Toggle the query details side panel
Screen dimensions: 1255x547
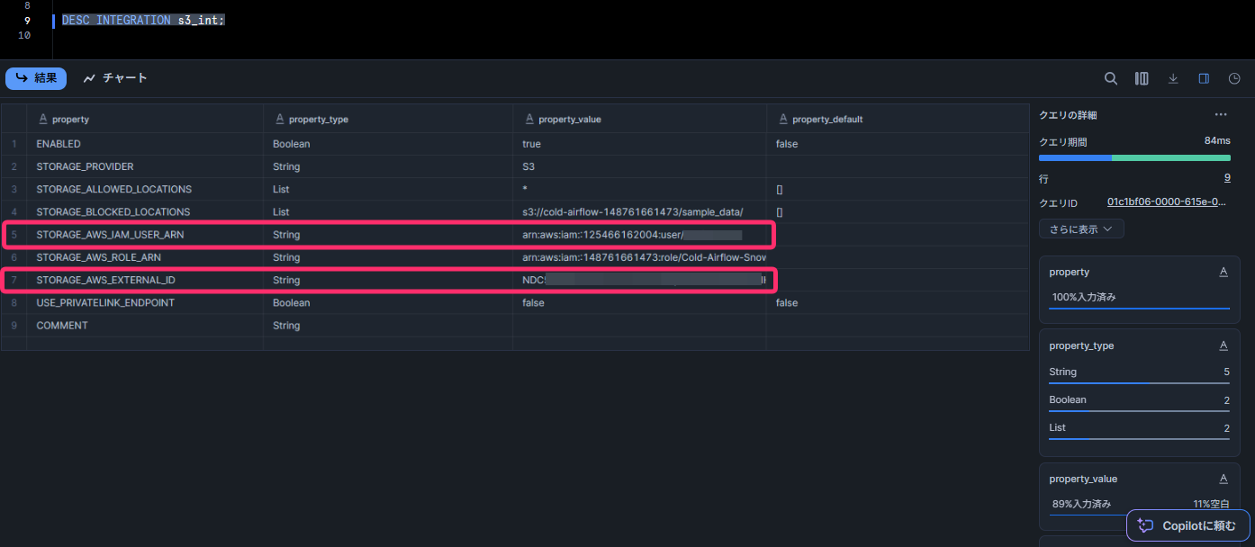coord(1204,79)
